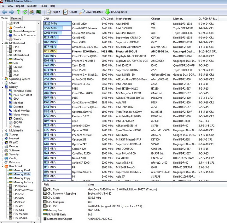
Task: Check for BIOS Updates
Action: point(116,12)
